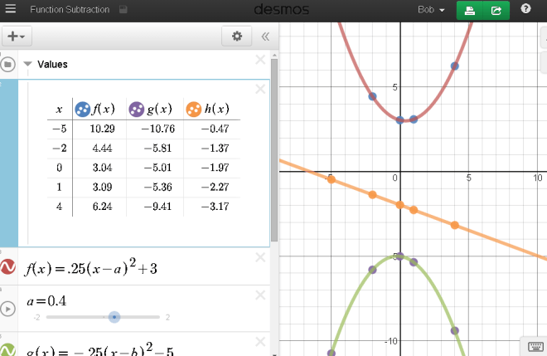Click the slider a handle
Image resolution: width=547 pixels, height=356 pixels.
click(x=114, y=317)
